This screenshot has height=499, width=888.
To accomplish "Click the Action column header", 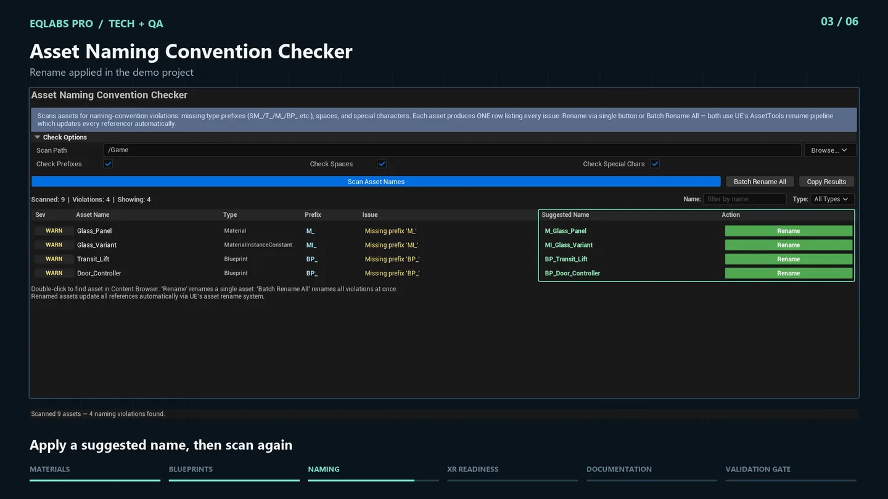I will (x=731, y=215).
